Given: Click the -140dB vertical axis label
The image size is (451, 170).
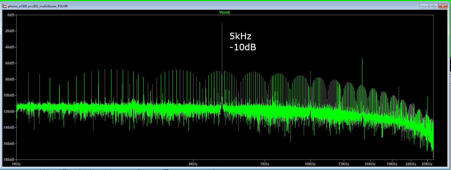Looking at the screenshot, I should tap(9, 128).
